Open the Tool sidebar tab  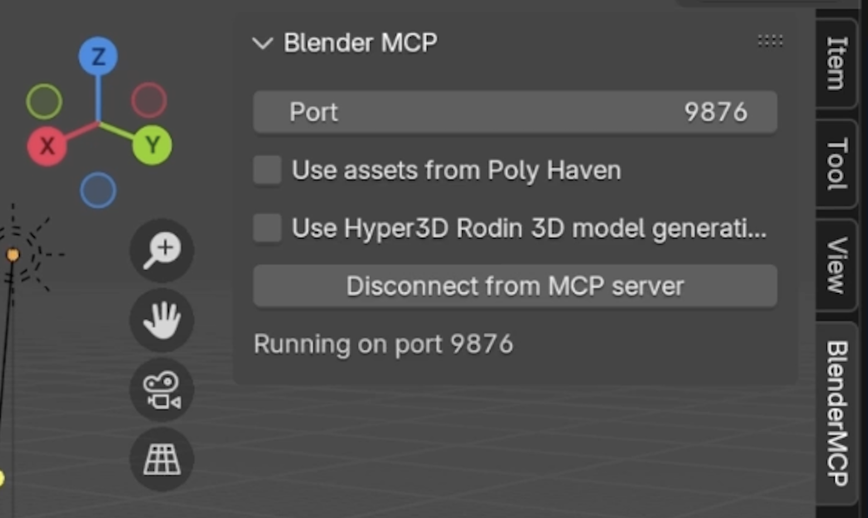(x=837, y=164)
